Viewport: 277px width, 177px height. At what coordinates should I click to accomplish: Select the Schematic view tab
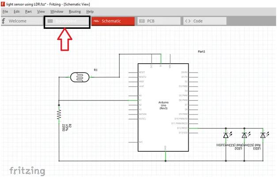tap(113, 21)
